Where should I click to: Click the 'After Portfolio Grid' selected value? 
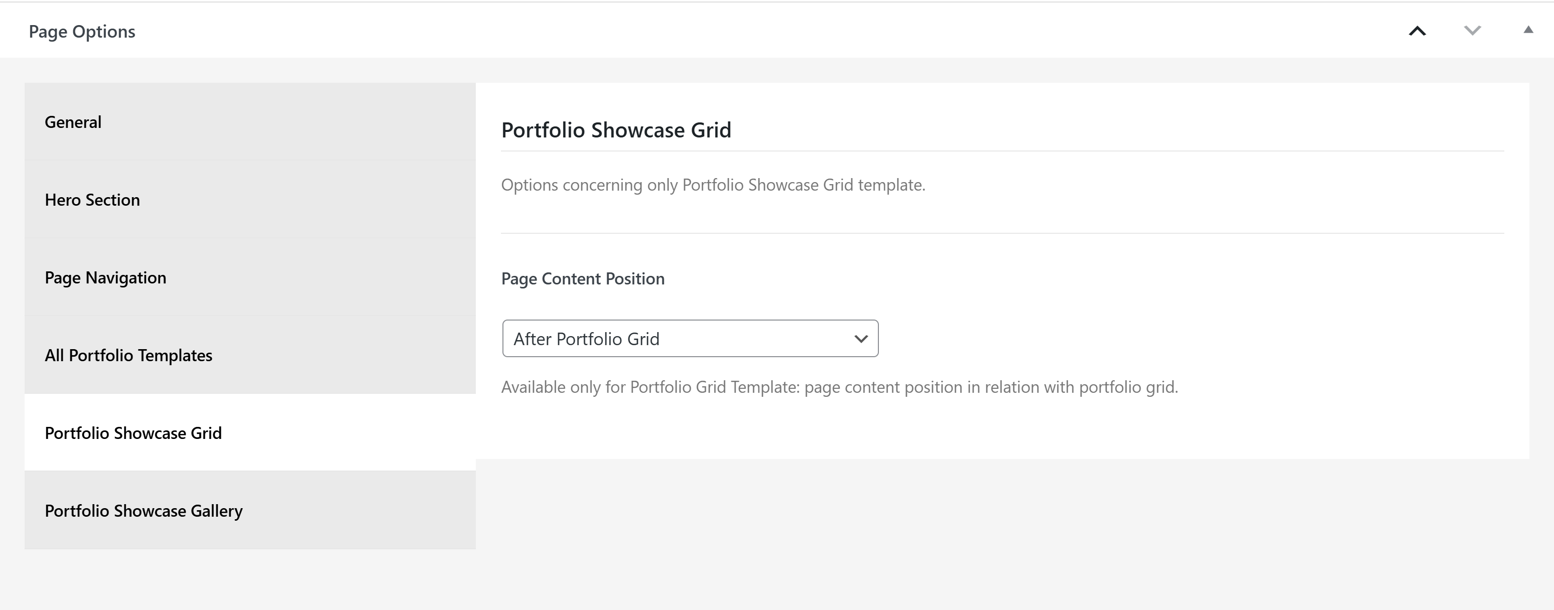586,339
